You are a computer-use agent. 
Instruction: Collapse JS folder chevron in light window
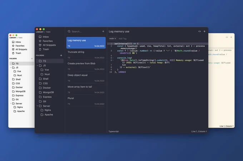[x=11, y=67]
